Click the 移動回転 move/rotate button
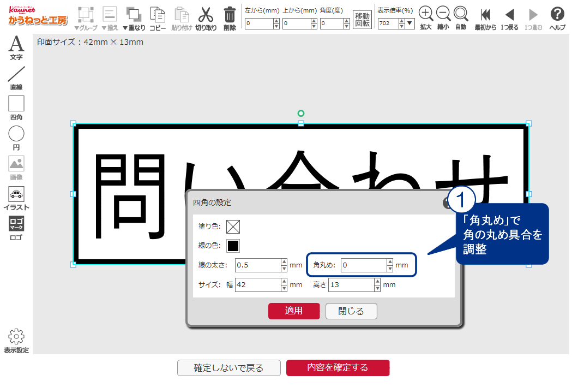The image size is (572, 387). [362, 20]
